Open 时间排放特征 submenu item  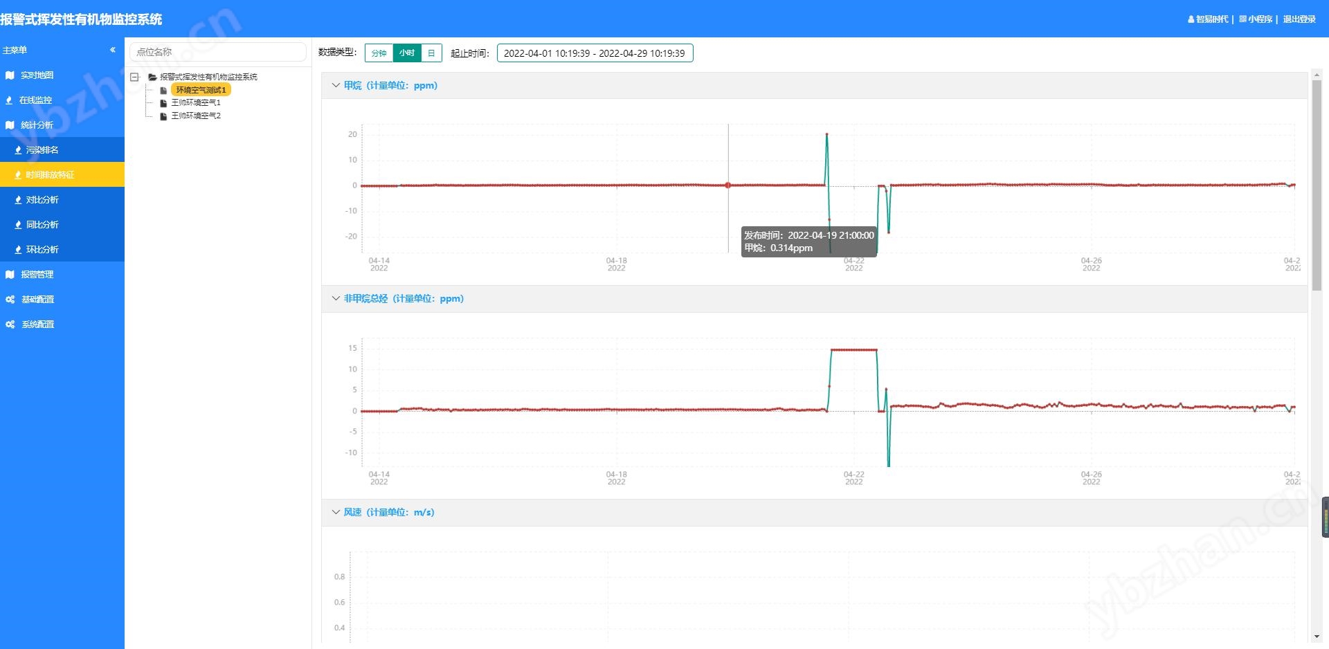pos(62,175)
